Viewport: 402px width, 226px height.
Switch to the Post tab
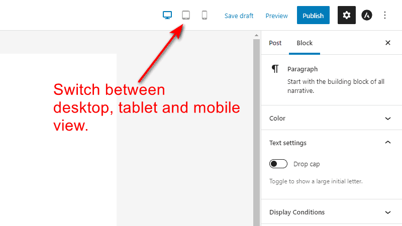275,43
